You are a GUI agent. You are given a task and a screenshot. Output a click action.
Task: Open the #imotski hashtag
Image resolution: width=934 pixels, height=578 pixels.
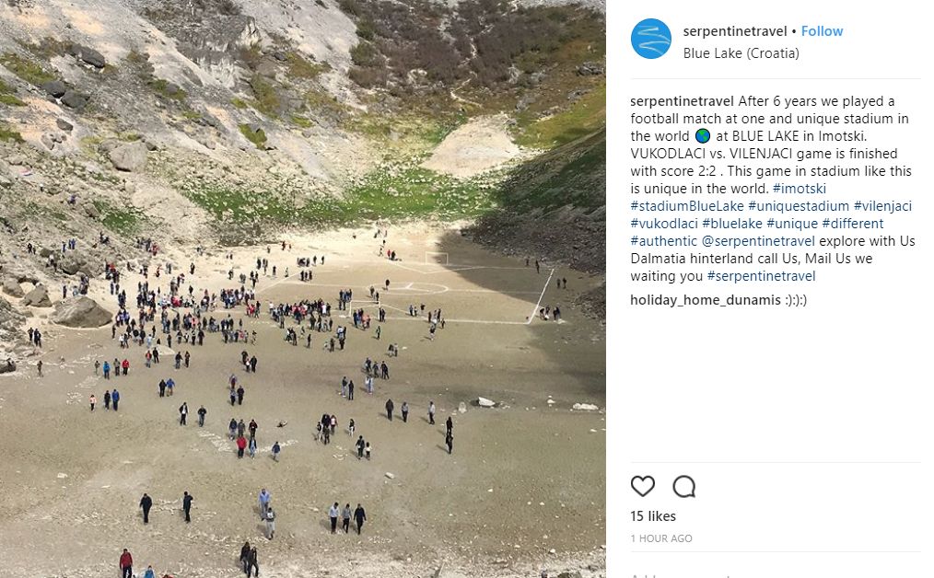pos(800,189)
